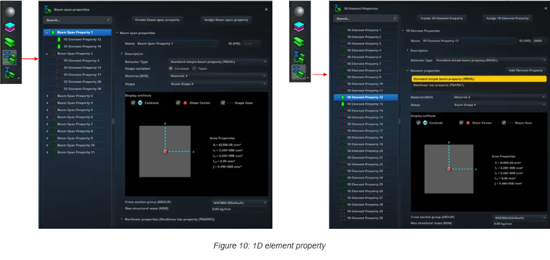Click the highlighted 1D element icon in the middle toolbar

click(299, 72)
